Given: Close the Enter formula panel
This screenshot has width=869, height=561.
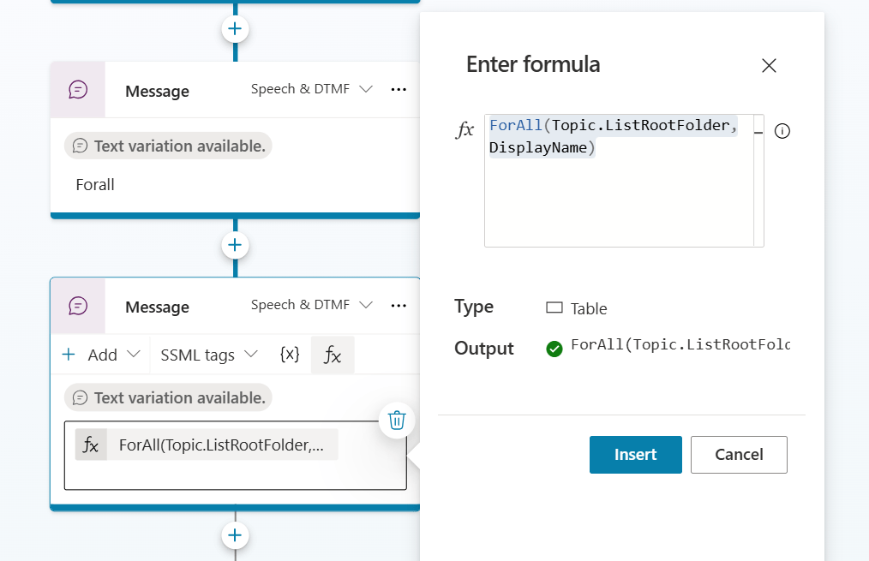Looking at the screenshot, I should [x=769, y=66].
